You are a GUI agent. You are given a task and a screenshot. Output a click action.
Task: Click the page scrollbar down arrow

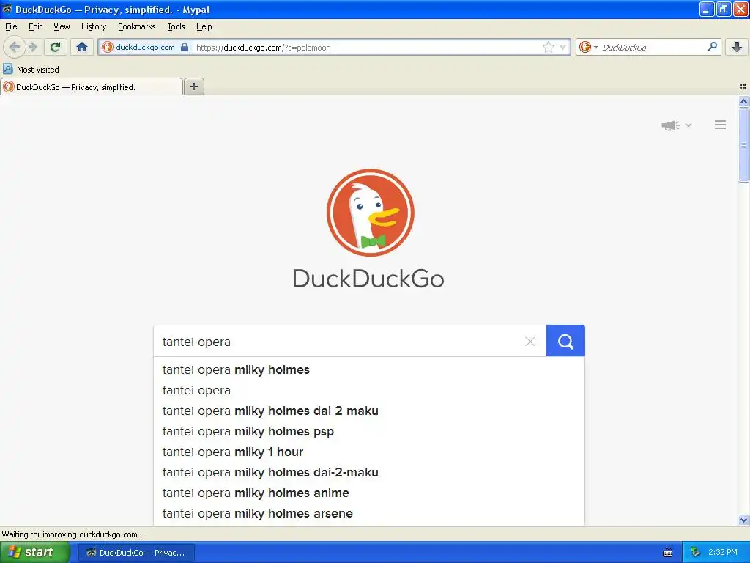[743, 520]
